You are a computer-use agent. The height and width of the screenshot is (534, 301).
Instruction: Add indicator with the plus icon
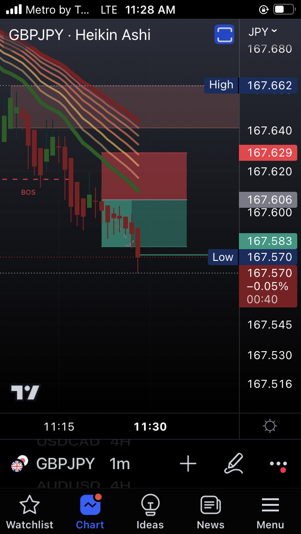click(x=188, y=464)
